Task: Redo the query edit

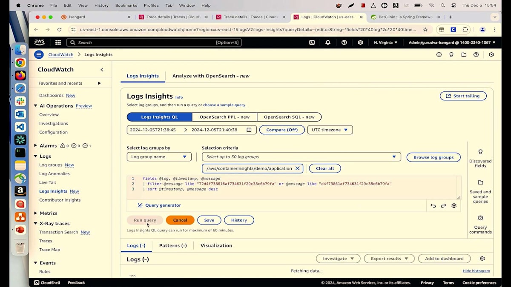Action: pos(443,206)
